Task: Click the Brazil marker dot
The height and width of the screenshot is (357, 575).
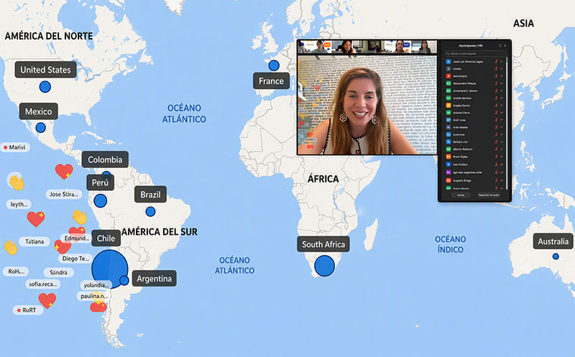Action: coord(150,211)
